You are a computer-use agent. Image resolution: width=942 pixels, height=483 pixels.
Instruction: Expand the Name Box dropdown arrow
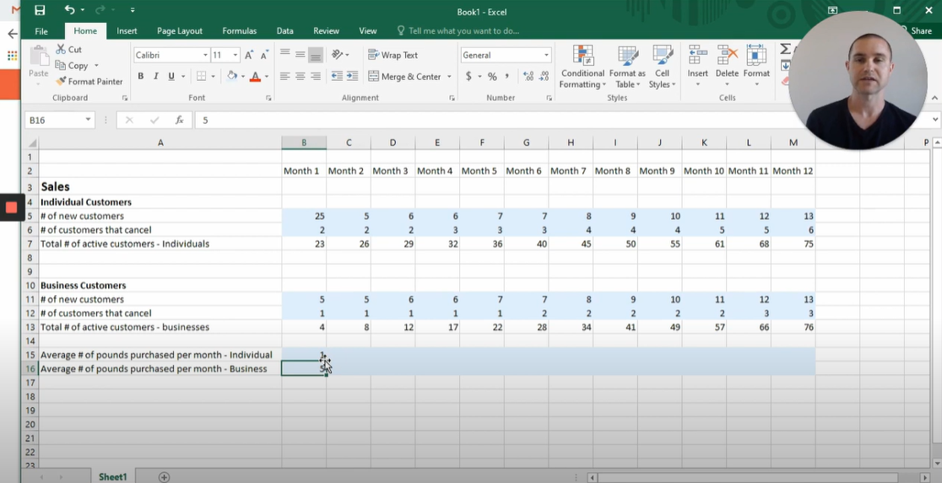click(x=88, y=121)
